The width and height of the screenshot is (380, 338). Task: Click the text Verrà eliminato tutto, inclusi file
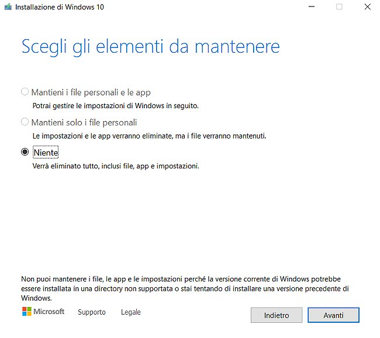[x=116, y=166]
